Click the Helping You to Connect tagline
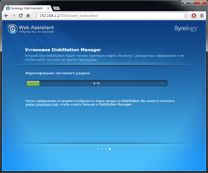This screenshot has width=208, height=173. (x=36, y=32)
